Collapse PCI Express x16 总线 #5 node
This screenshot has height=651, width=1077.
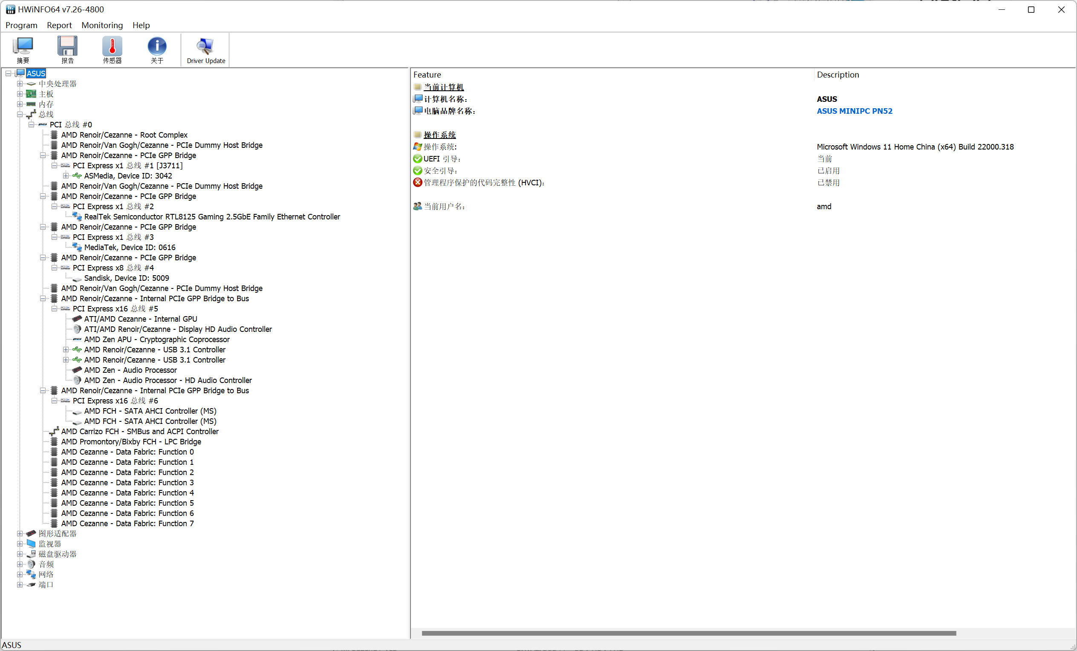click(x=54, y=309)
